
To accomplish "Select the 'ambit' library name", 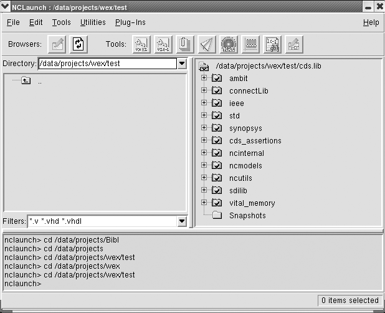I will point(239,79).
